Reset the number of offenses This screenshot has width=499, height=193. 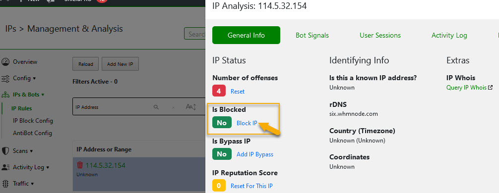point(238,92)
